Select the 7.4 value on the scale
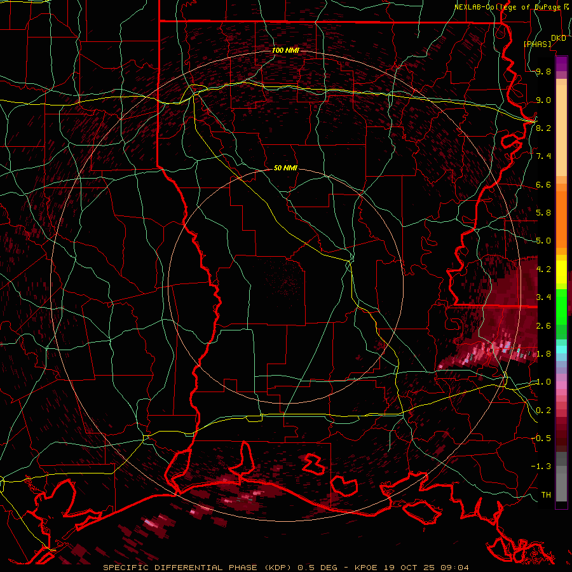Screen dimensions: 572x572 (x=543, y=156)
